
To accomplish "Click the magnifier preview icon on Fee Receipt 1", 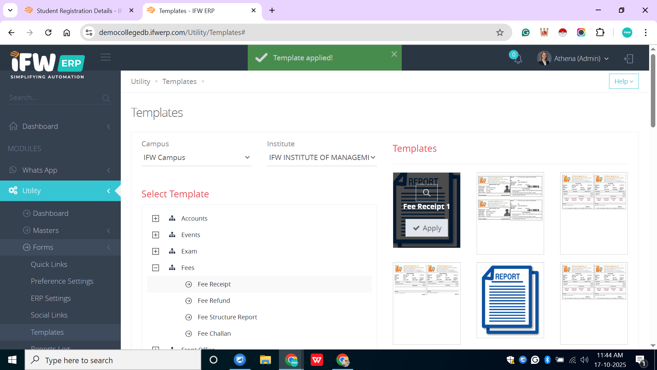I will [426, 193].
